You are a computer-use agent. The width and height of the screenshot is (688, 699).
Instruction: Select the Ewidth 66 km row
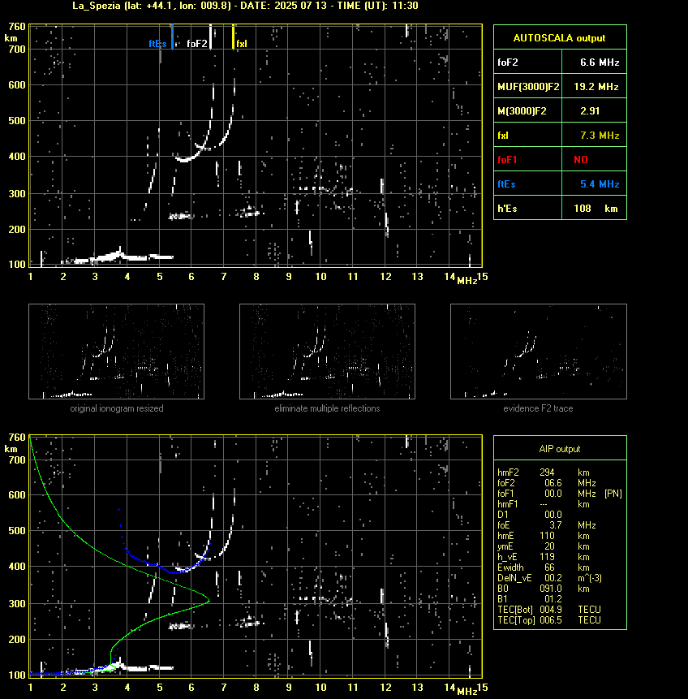(544, 567)
